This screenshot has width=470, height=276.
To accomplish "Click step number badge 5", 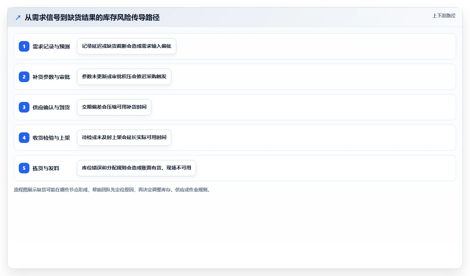I will pos(24,168).
